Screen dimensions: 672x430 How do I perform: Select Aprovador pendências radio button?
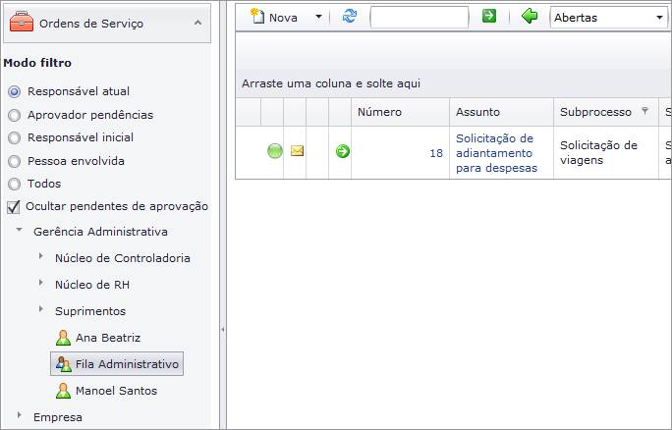(14, 115)
